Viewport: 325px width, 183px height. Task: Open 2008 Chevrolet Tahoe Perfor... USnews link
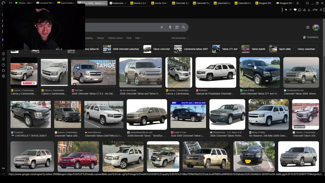pyautogui.click(x=227, y=136)
